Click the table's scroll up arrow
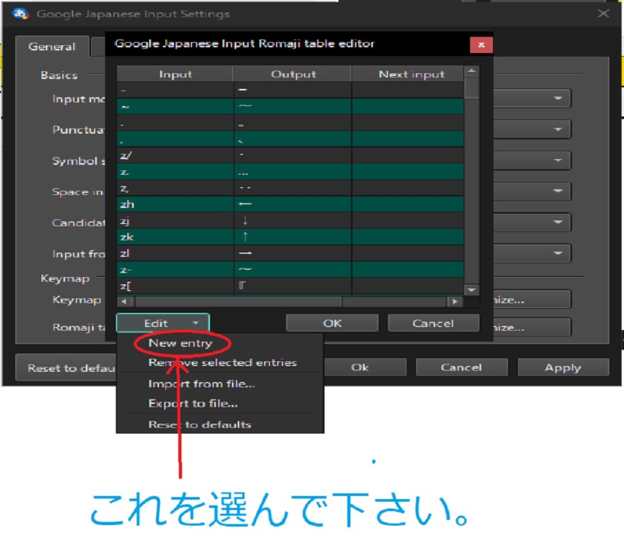The image size is (624, 536). [472, 71]
